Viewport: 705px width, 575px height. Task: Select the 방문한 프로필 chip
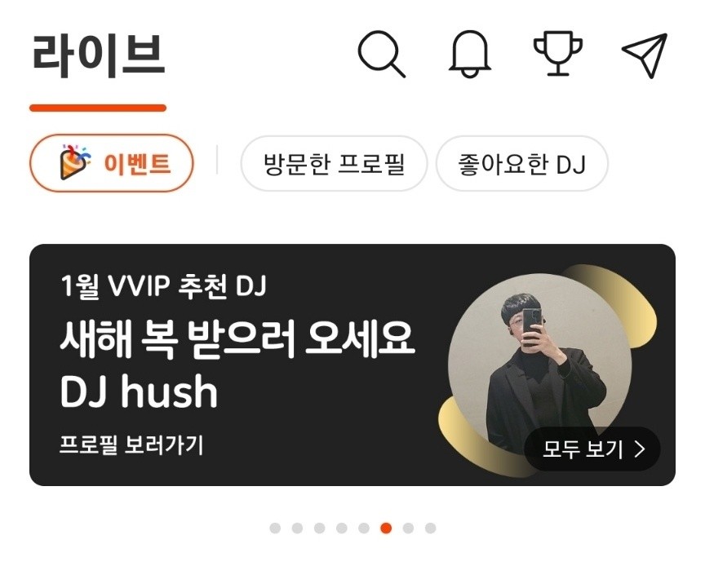pos(334,164)
